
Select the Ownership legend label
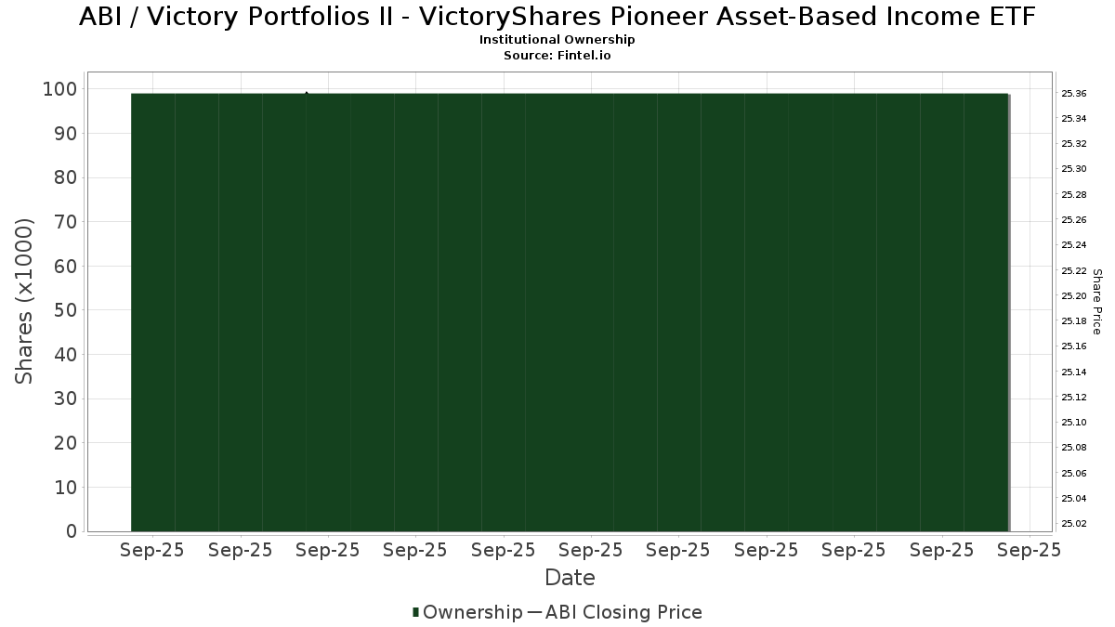point(472,612)
